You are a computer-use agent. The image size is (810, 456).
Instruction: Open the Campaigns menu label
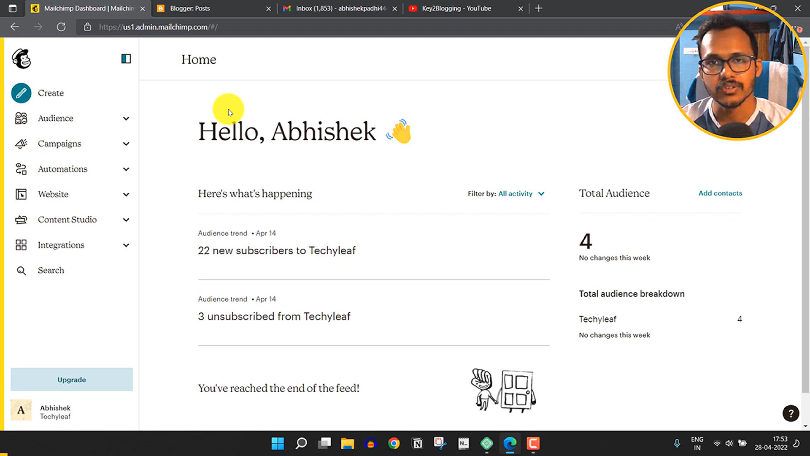(59, 144)
